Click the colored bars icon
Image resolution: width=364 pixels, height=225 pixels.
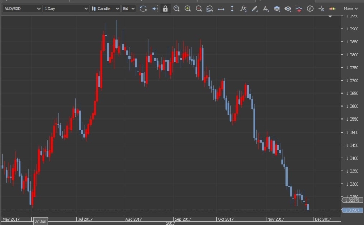pos(332,9)
